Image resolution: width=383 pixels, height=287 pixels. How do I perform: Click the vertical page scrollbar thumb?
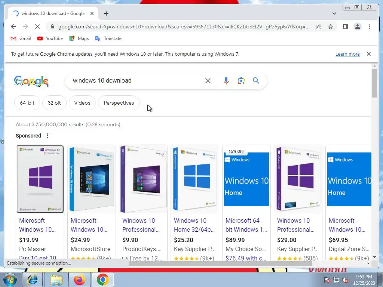coord(374,83)
